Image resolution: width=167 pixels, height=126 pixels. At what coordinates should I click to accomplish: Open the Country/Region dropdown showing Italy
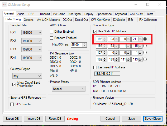point(27,76)
